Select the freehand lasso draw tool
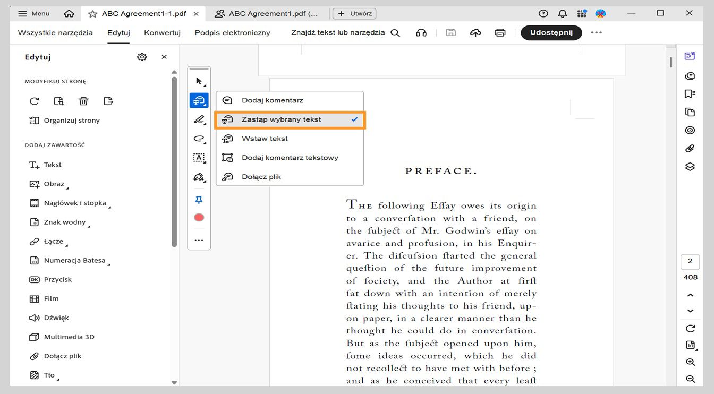This screenshot has height=394, width=714. (x=199, y=139)
